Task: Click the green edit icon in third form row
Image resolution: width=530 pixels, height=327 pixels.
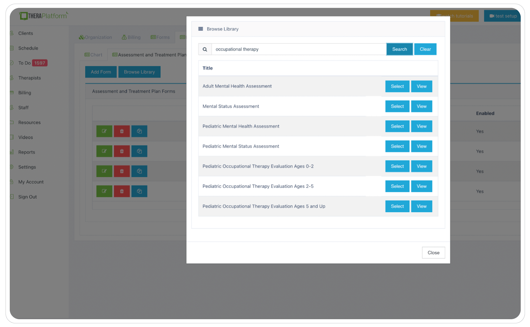Action: 104,171
